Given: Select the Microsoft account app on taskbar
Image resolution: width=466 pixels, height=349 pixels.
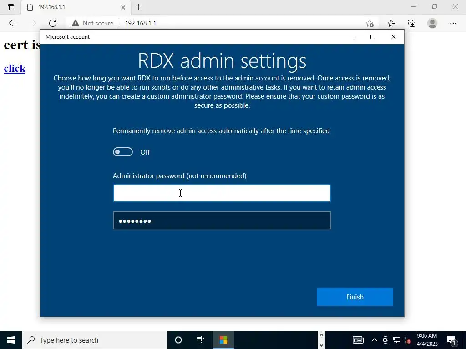Looking at the screenshot, I should click(223, 340).
